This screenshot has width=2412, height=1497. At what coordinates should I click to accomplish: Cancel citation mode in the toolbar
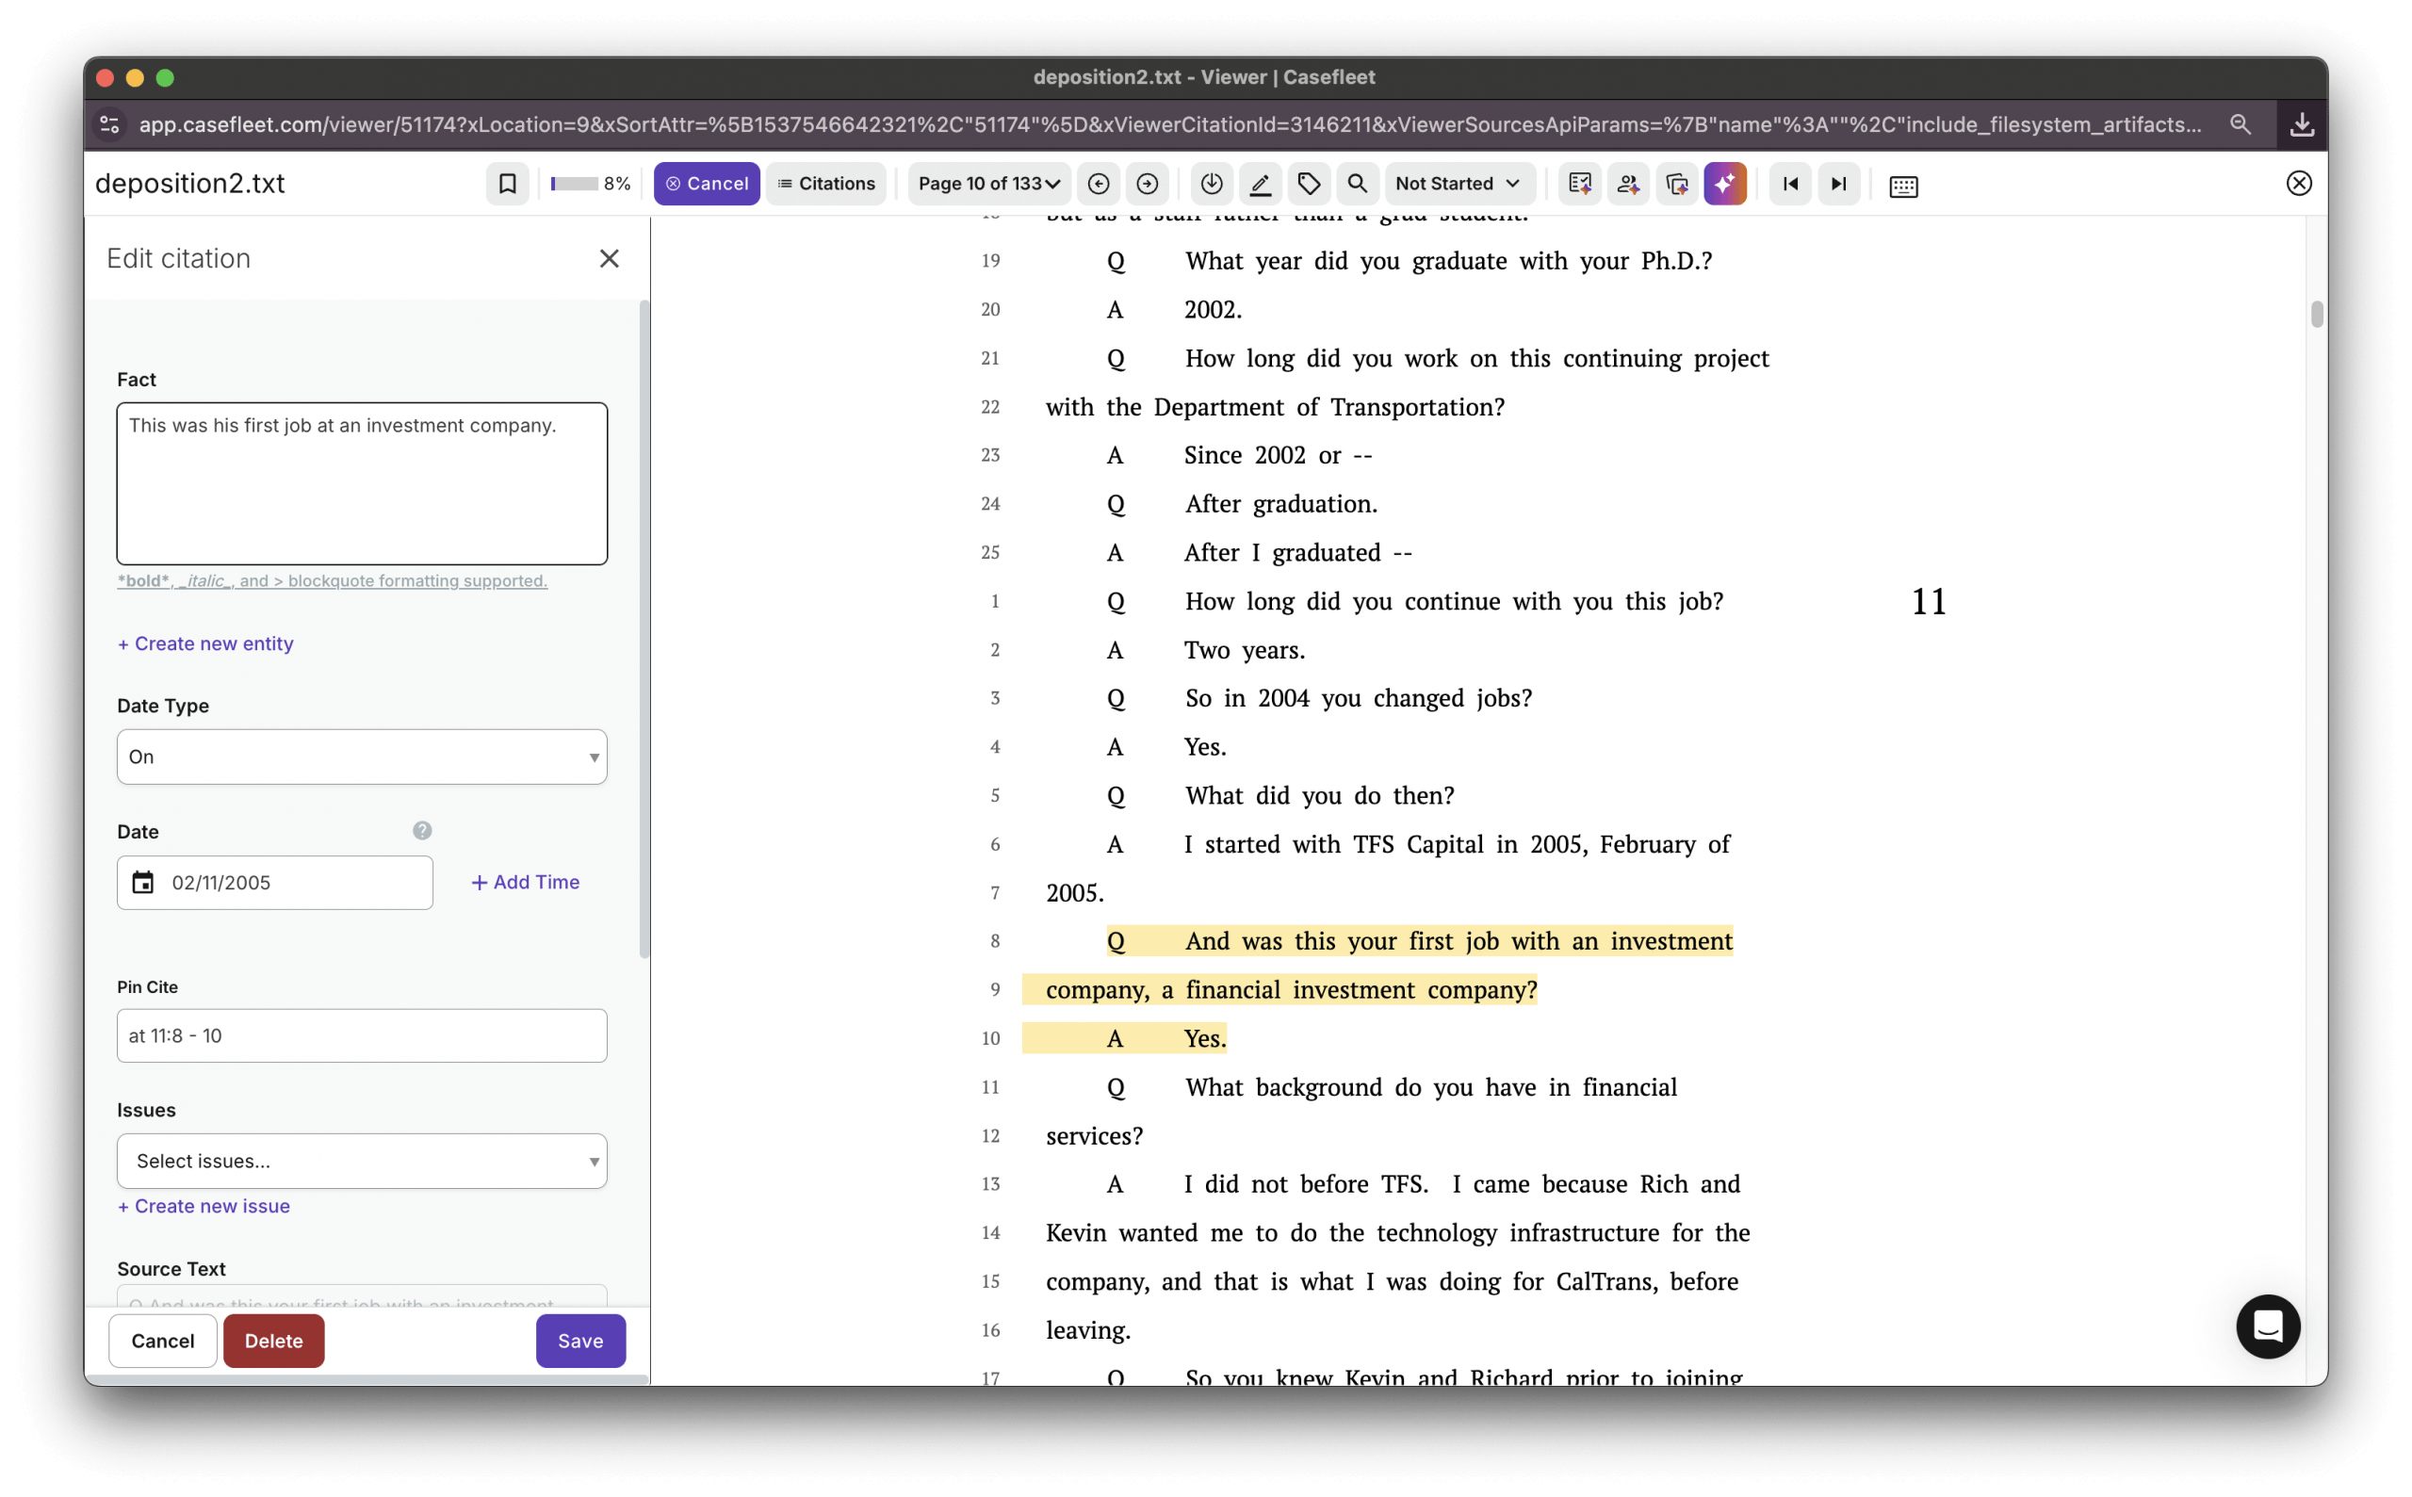coord(706,184)
